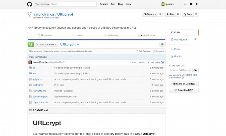Click the forked repository icon beside aarondfrancis
Screen dimensions: 226x136
point(30,15)
